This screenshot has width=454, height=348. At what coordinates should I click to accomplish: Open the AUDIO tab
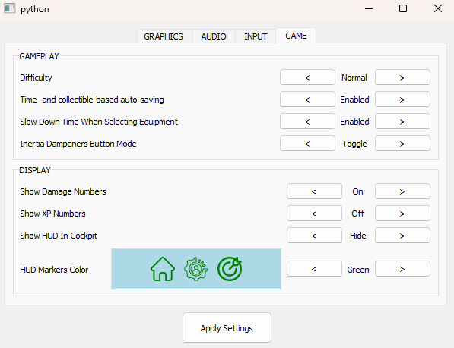pyautogui.click(x=214, y=36)
